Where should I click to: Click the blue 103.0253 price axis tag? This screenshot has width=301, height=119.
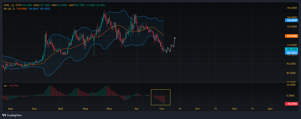(292, 52)
